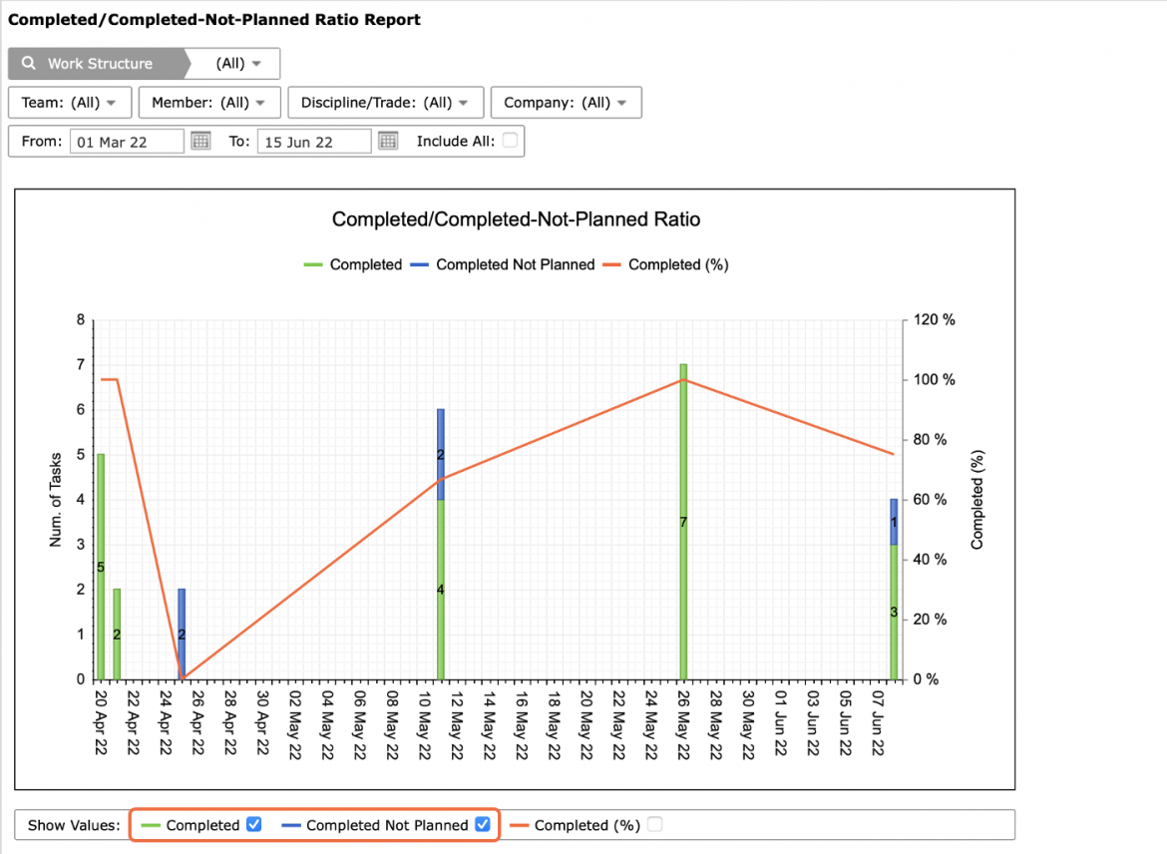Click the green bar at 26 May 22
The height and width of the screenshot is (854, 1167).
pos(683,522)
